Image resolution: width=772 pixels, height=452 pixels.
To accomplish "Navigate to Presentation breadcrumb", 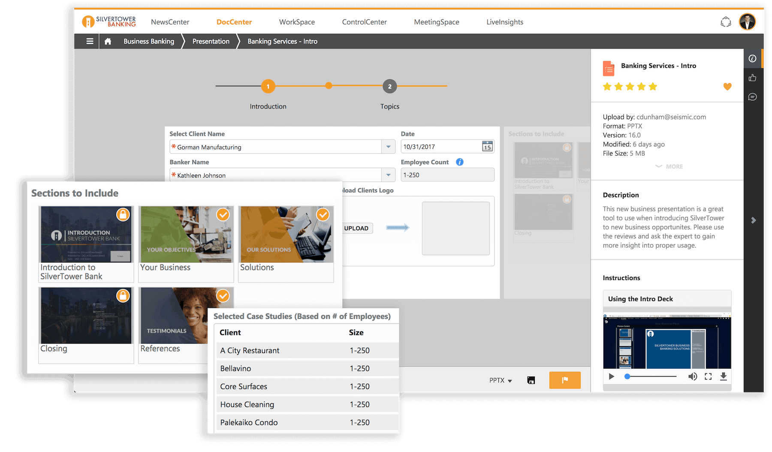I will coord(211,41).
